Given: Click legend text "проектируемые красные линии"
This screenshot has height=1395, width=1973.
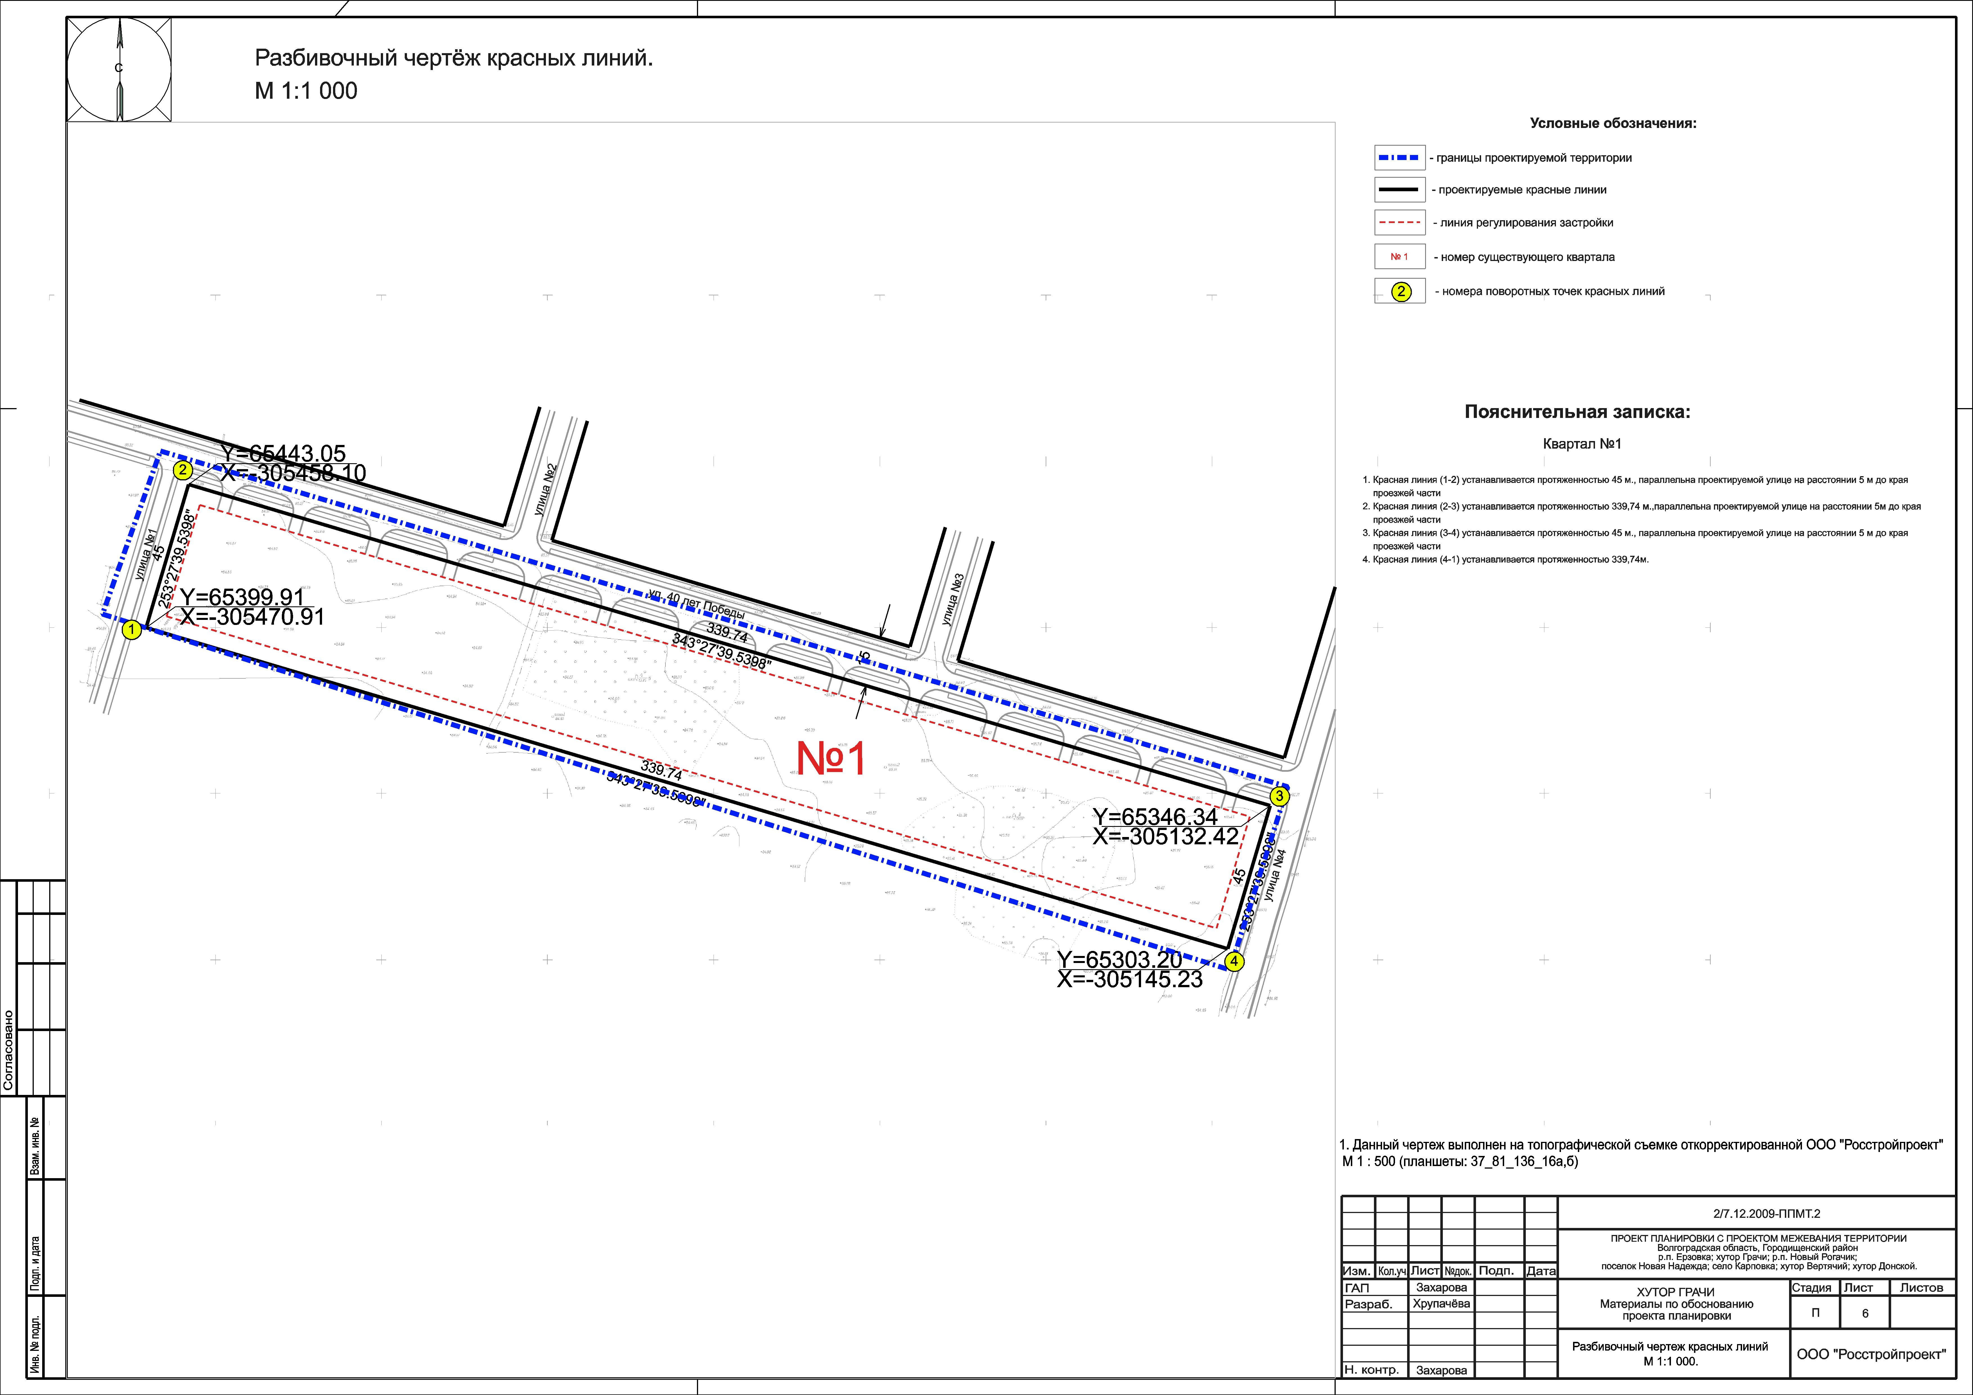Looking at the screenshot, I should (1523, 190).
